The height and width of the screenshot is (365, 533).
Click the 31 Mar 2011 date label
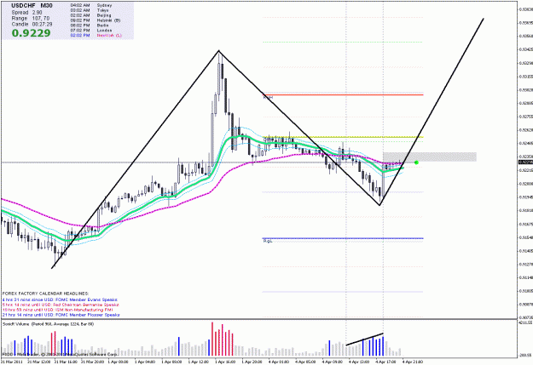click(11, 362)
